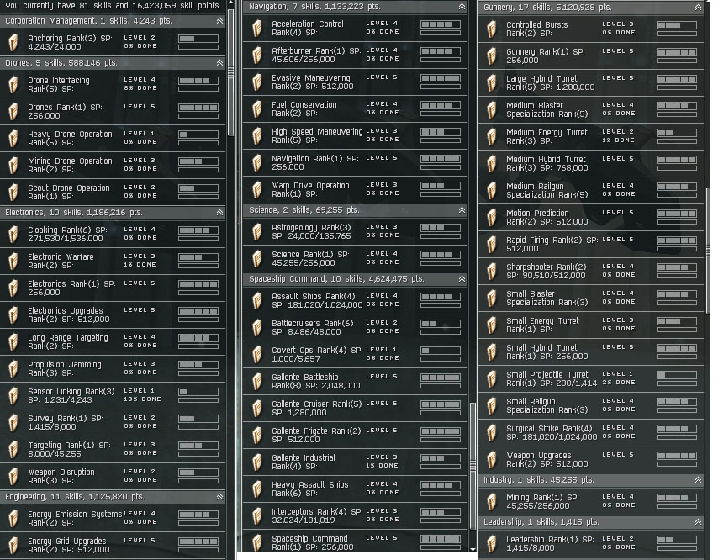Click the Cloaking skill book icon

pyautogui.click(x=13, y=235)
